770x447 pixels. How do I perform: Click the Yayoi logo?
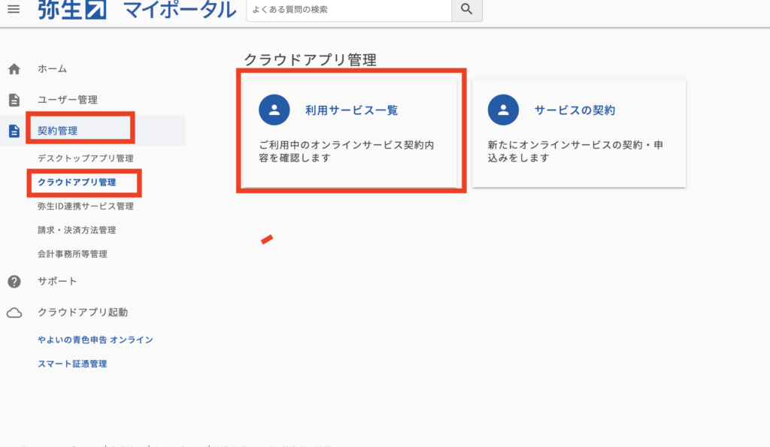click(72, 10)
